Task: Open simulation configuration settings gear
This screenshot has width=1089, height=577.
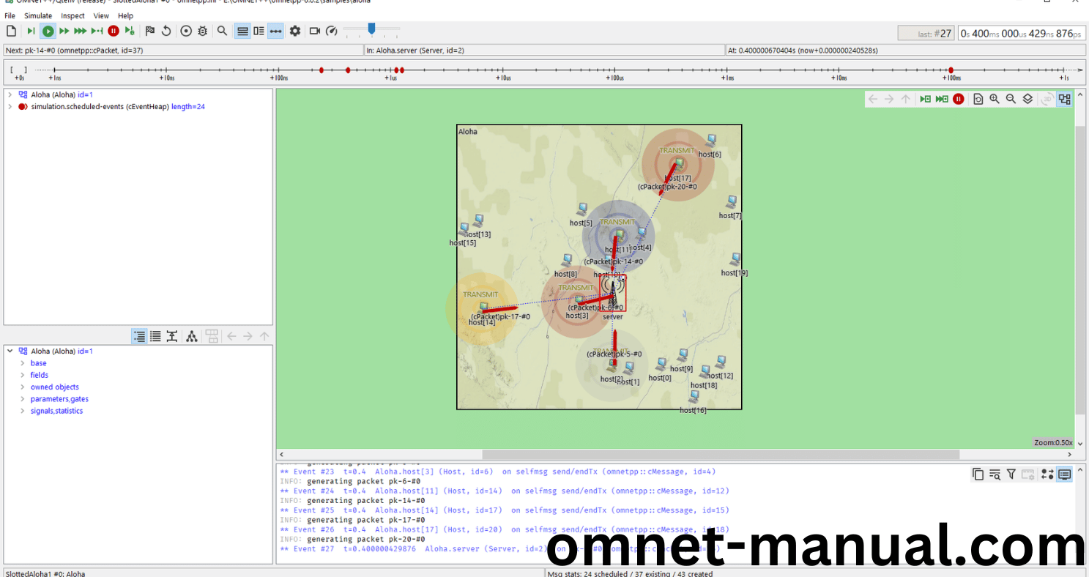Action: coord(294,31)
